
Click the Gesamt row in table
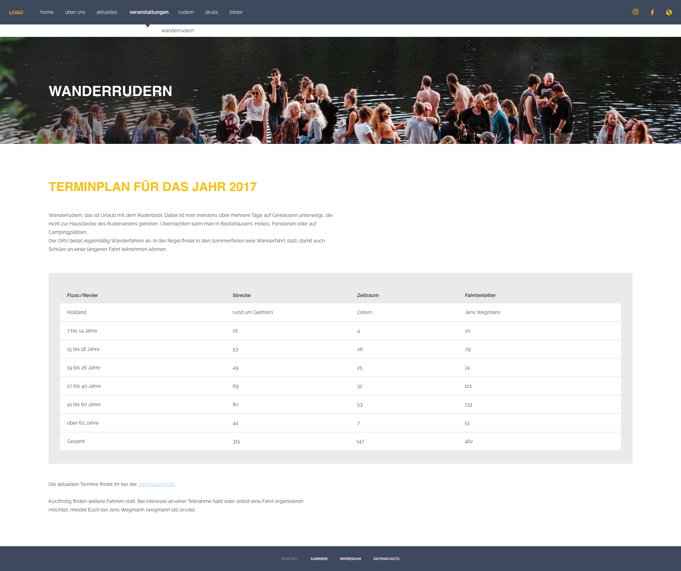340,441
